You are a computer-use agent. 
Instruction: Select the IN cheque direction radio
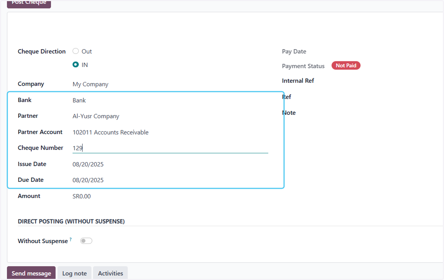pyautogui.click(x=76, y=65)
